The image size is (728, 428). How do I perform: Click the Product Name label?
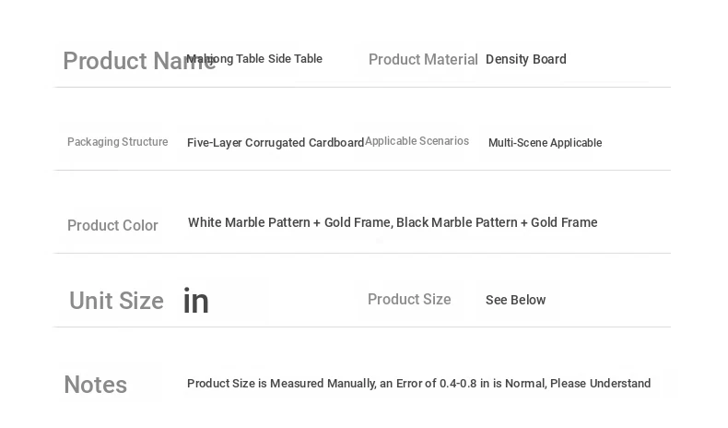pos(139,61)
